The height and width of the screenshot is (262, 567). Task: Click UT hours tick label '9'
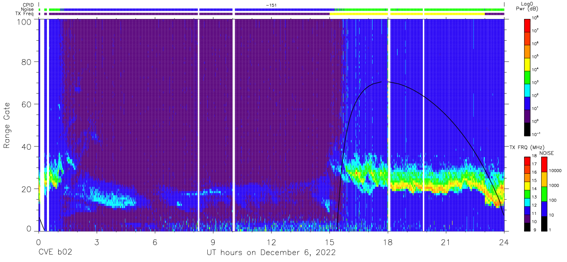213,242
